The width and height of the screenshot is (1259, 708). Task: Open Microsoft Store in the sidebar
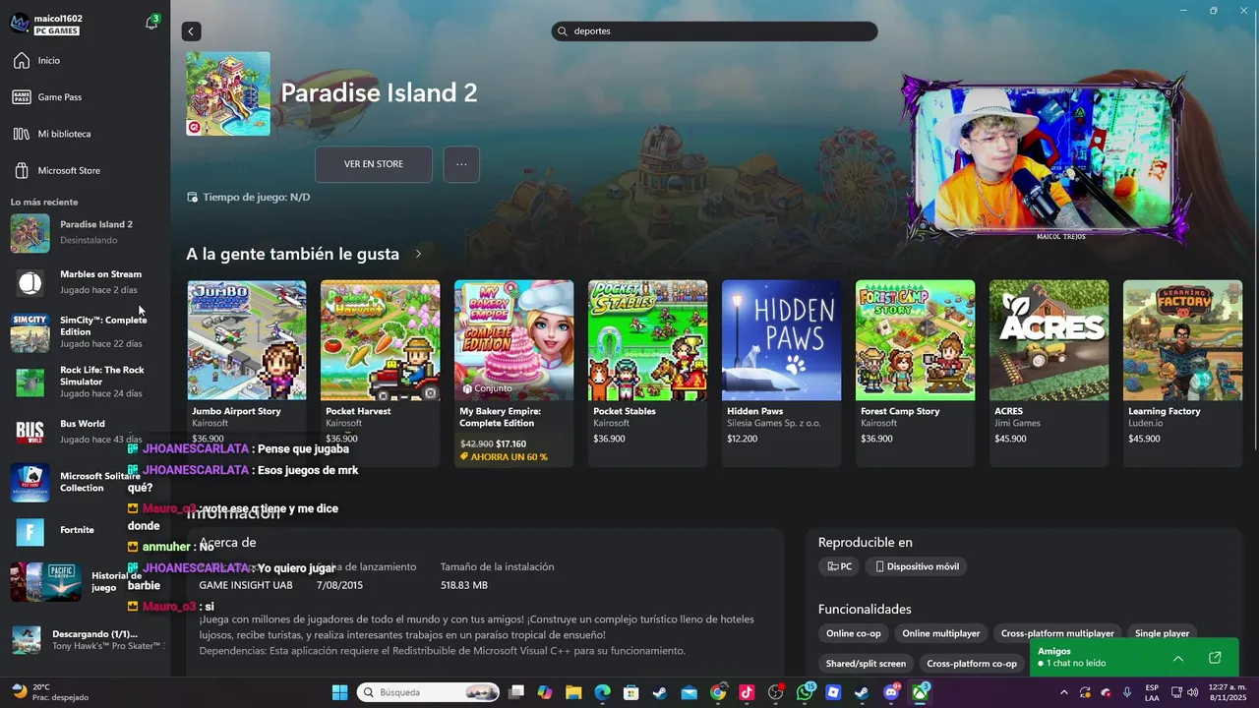click(85, 170)
